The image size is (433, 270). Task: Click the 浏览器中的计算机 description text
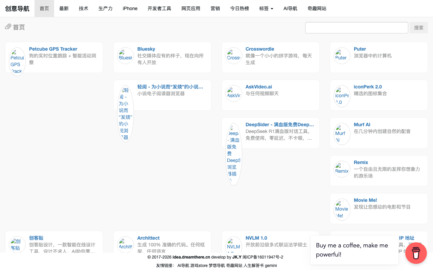(373, 56)
